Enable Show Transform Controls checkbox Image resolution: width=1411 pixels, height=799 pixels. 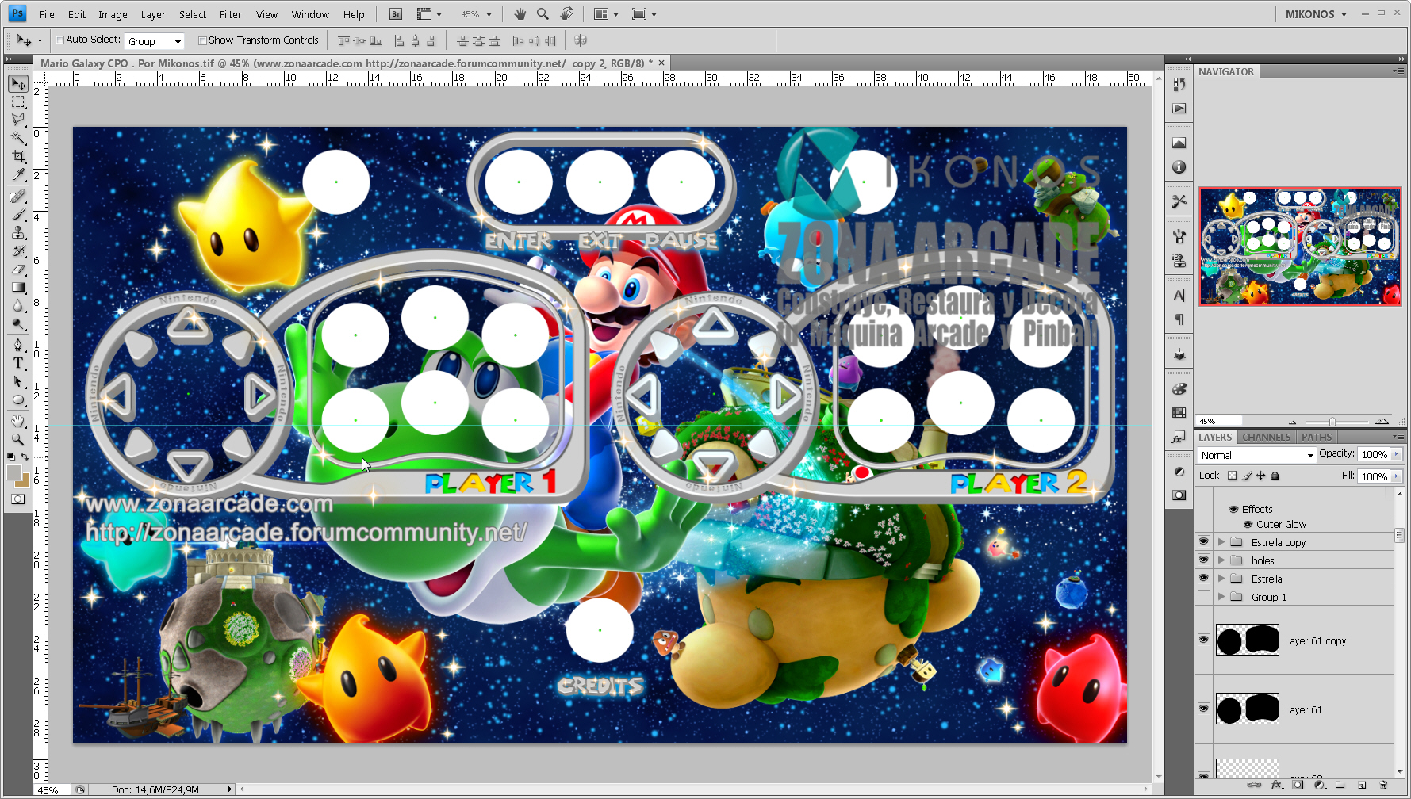pyautogui.click(x=202, y=40)
